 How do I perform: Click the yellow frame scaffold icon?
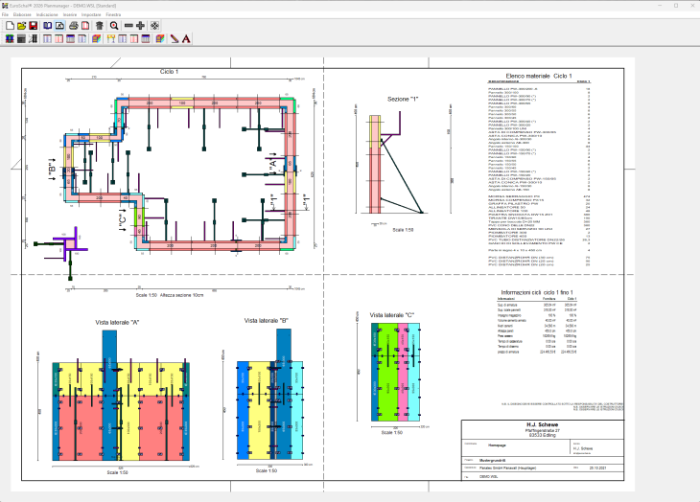110,38
